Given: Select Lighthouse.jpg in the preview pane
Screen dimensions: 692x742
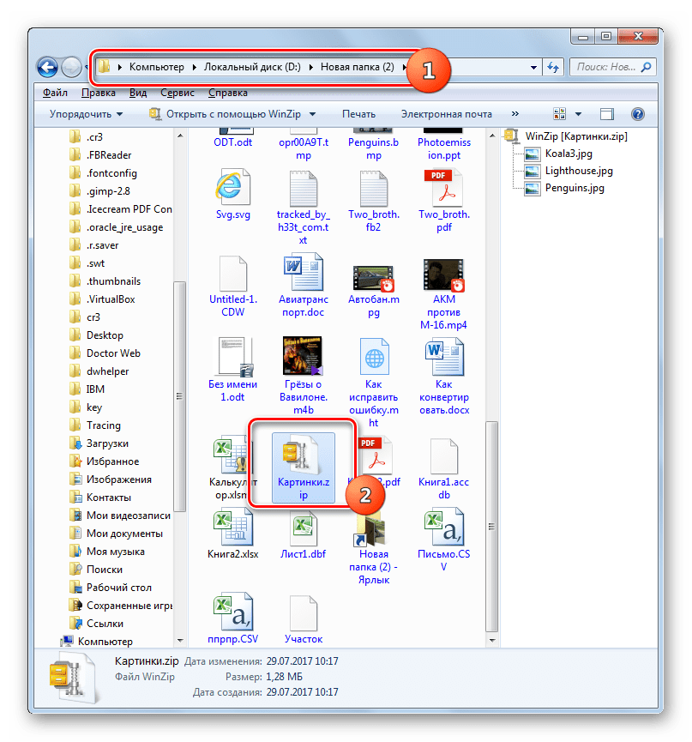Looking at the screenshot, I should pyautogui.click(x=579, y=171).
